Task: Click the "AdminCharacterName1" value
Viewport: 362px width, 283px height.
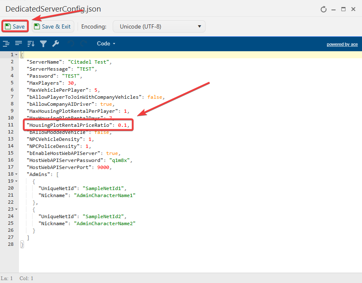Action: click(x=104, y=195)
